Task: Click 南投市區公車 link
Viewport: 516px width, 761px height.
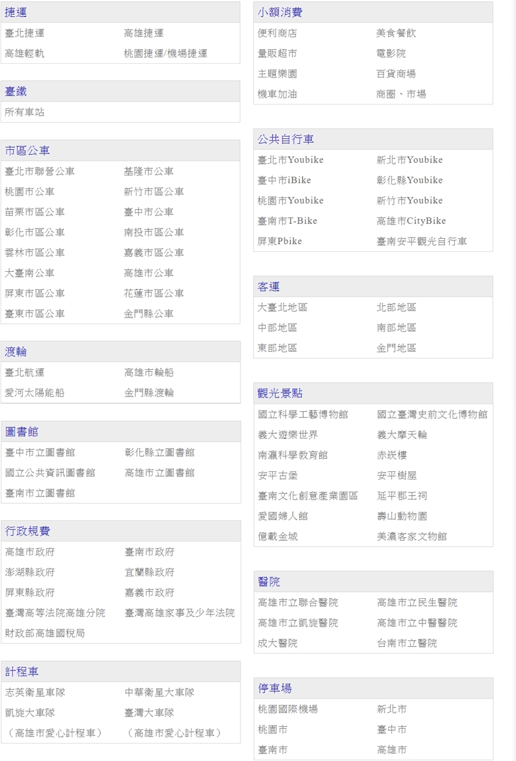Action: click(x=154, y=232)
